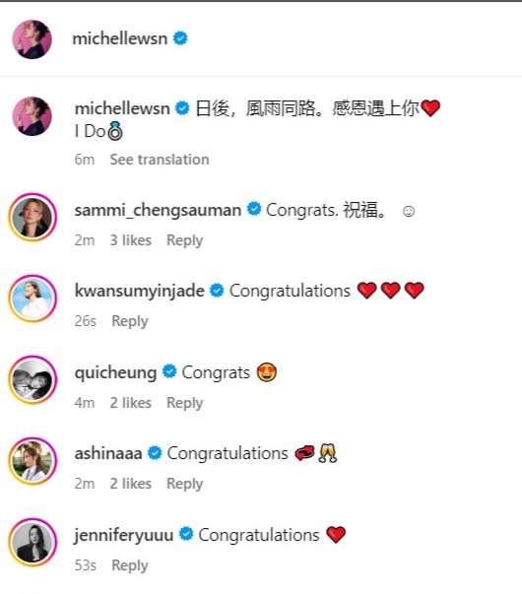View 3 likes on sammi_chengsauman's comment
This screenshot has height=594, width=522.
click(131, 240)
